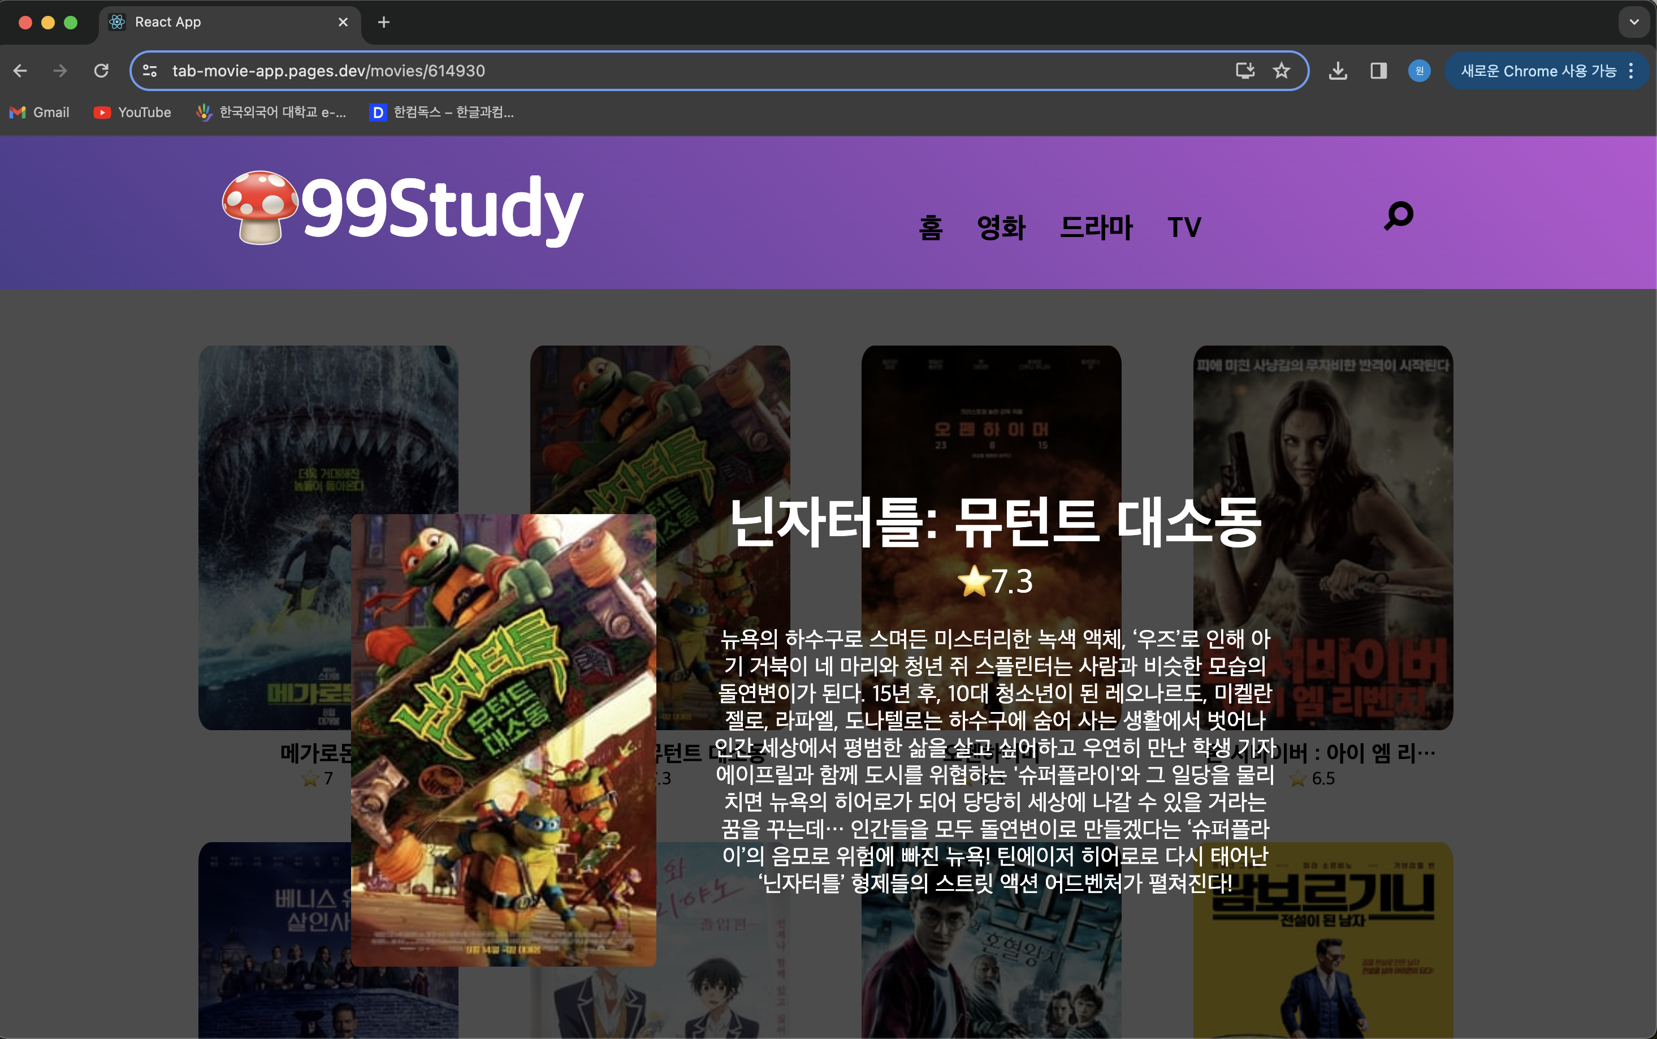Select the React App tab
Image resolution: width=1657 pixels, height=1039 pixels.
coord(230,23)
